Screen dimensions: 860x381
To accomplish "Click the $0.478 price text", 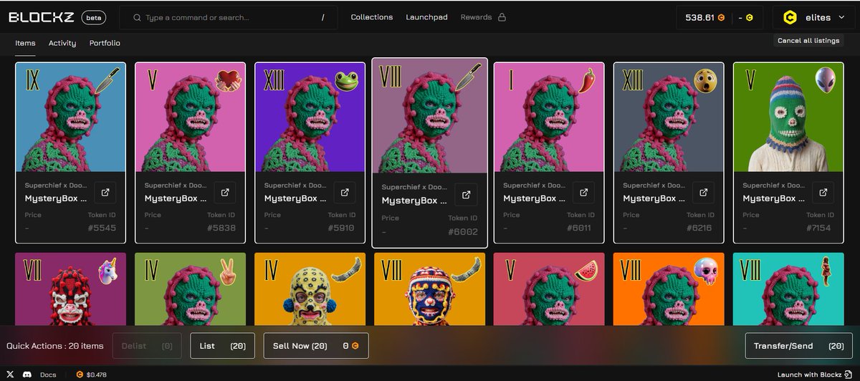I will coord(97,375).
